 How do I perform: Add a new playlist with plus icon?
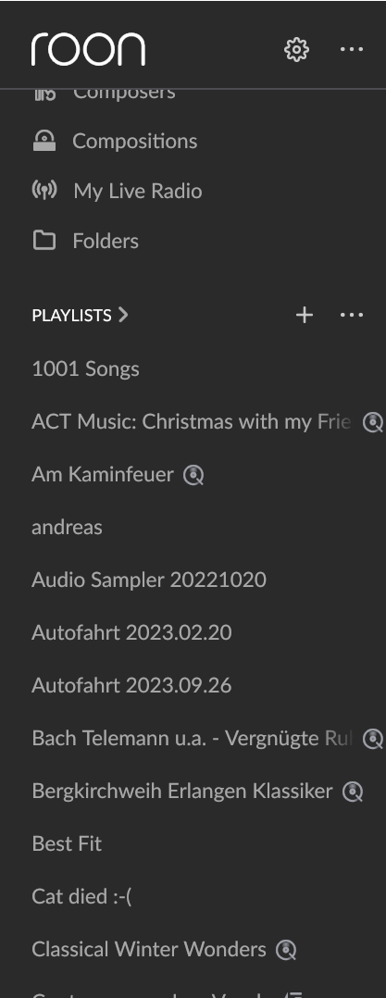click(x=305, y=315)
